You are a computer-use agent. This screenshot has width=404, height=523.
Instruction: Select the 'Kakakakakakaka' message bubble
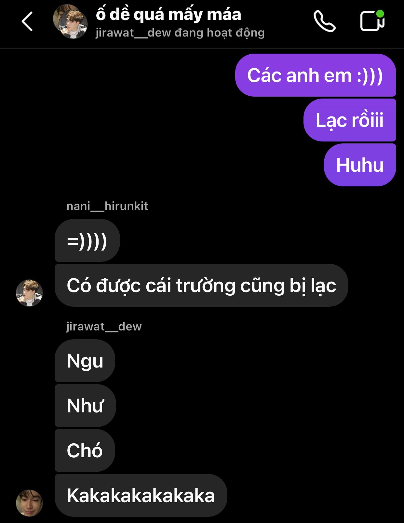pos(141,495)
